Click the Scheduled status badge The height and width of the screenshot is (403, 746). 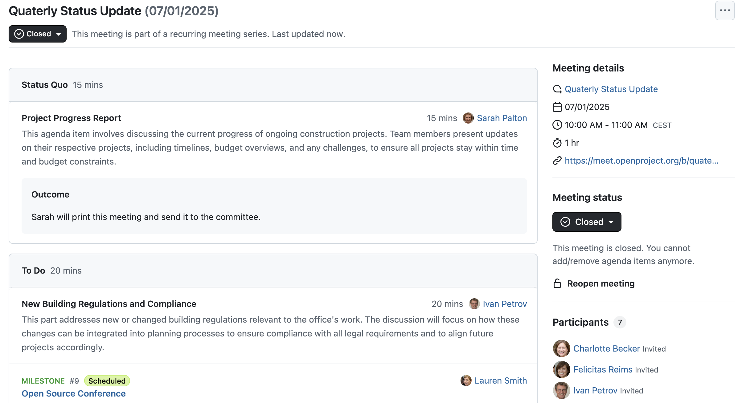(x=107, y=381)
